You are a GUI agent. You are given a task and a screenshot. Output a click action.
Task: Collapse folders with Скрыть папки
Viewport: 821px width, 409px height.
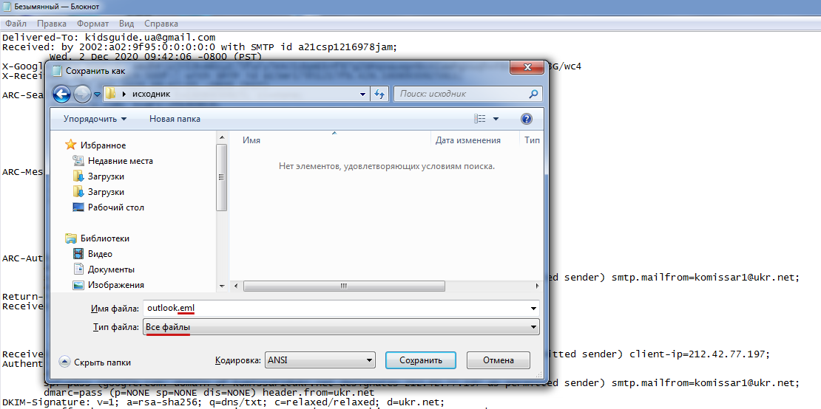point(95,362)
